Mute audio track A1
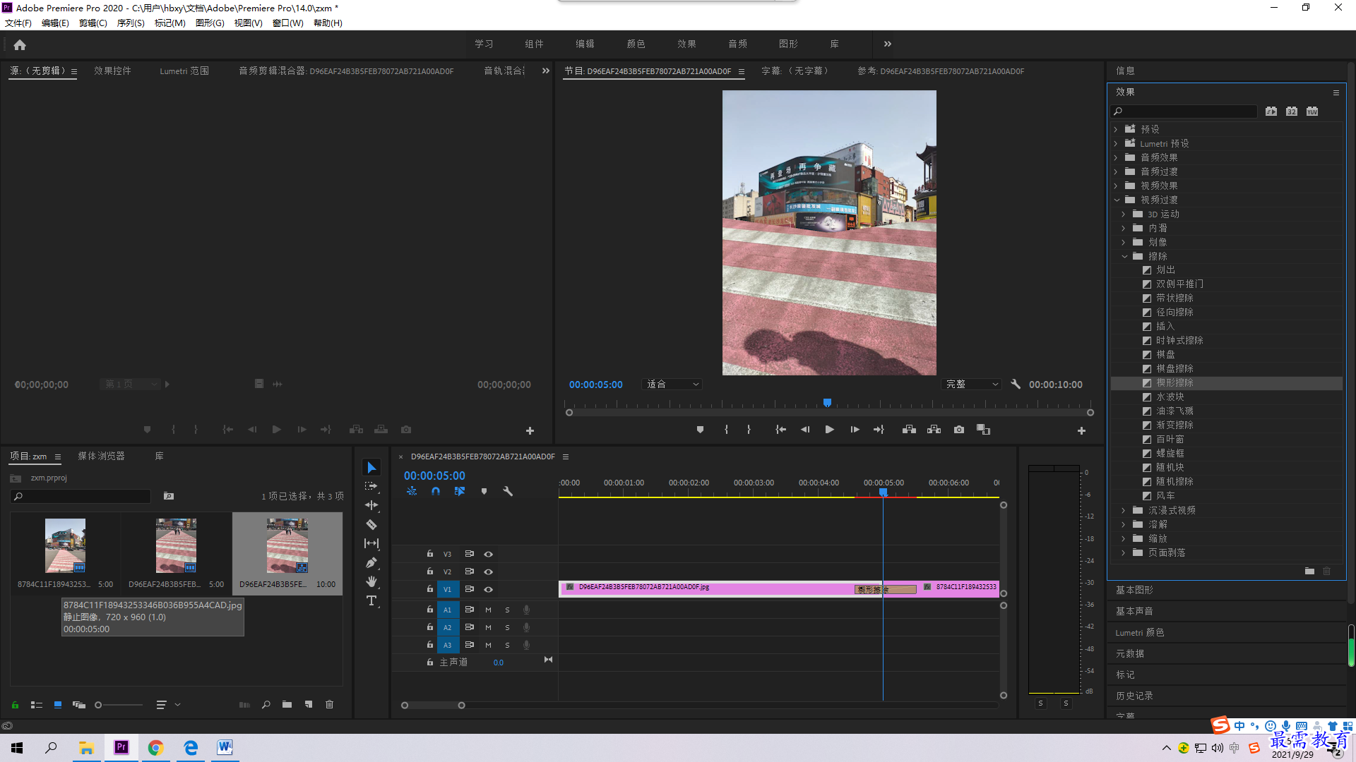 tap(488, 610)
